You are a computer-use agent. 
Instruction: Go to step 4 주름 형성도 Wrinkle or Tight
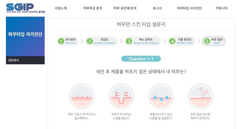coord(182,41)
